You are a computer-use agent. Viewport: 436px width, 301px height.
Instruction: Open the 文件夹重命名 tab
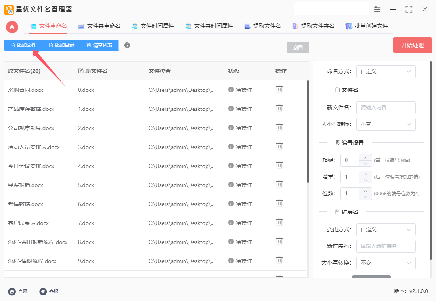[99, 26]
